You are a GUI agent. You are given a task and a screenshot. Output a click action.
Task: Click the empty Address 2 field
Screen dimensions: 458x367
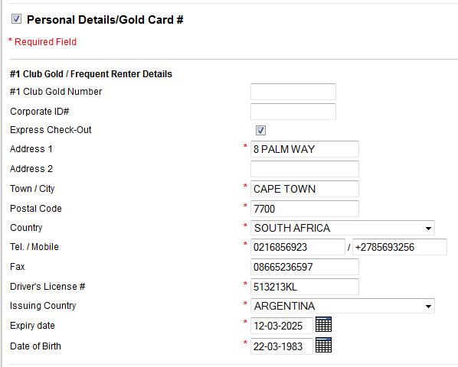click(305, 169)
